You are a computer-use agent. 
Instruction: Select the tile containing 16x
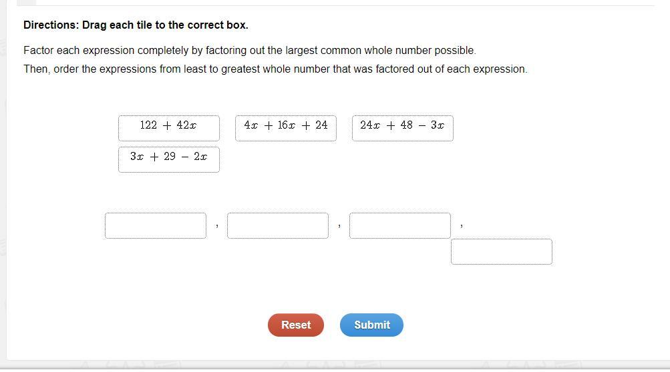(285, 127)
